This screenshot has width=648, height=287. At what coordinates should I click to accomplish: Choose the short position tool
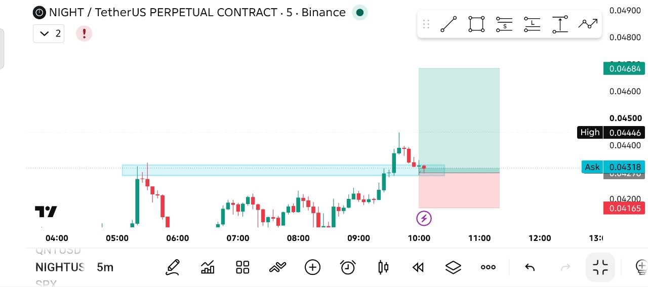[504, 24]
